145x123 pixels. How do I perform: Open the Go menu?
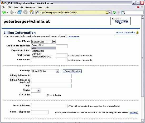[x=22, y=7]
